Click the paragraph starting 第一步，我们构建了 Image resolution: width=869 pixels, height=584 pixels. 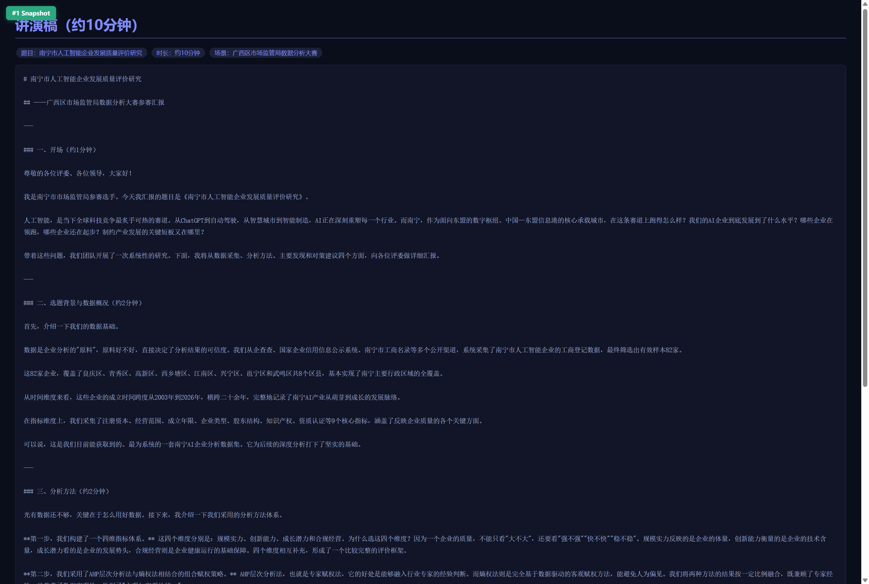tap(425, 544)
